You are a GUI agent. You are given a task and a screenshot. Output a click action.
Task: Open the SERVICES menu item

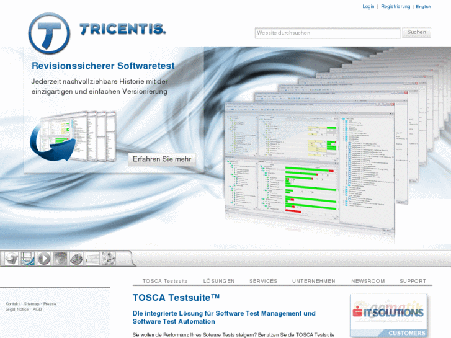(263, 281)
